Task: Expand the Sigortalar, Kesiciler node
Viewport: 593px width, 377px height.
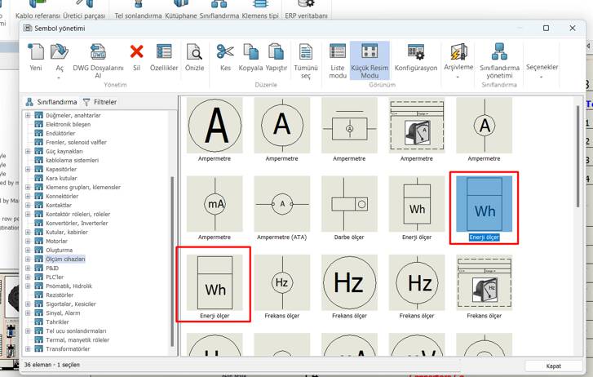Action: pyautogui.click(x=28, y=304)
